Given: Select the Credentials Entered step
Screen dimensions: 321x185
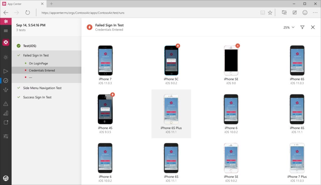Looking at the screenshot, I should pyautogui.click(x=42, y=70).
